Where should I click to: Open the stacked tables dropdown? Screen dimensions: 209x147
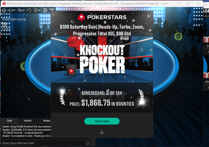coord(21,10)
